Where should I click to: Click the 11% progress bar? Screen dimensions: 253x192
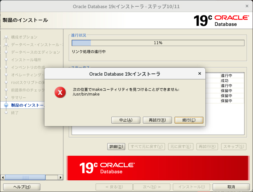(x=158, y=43)
